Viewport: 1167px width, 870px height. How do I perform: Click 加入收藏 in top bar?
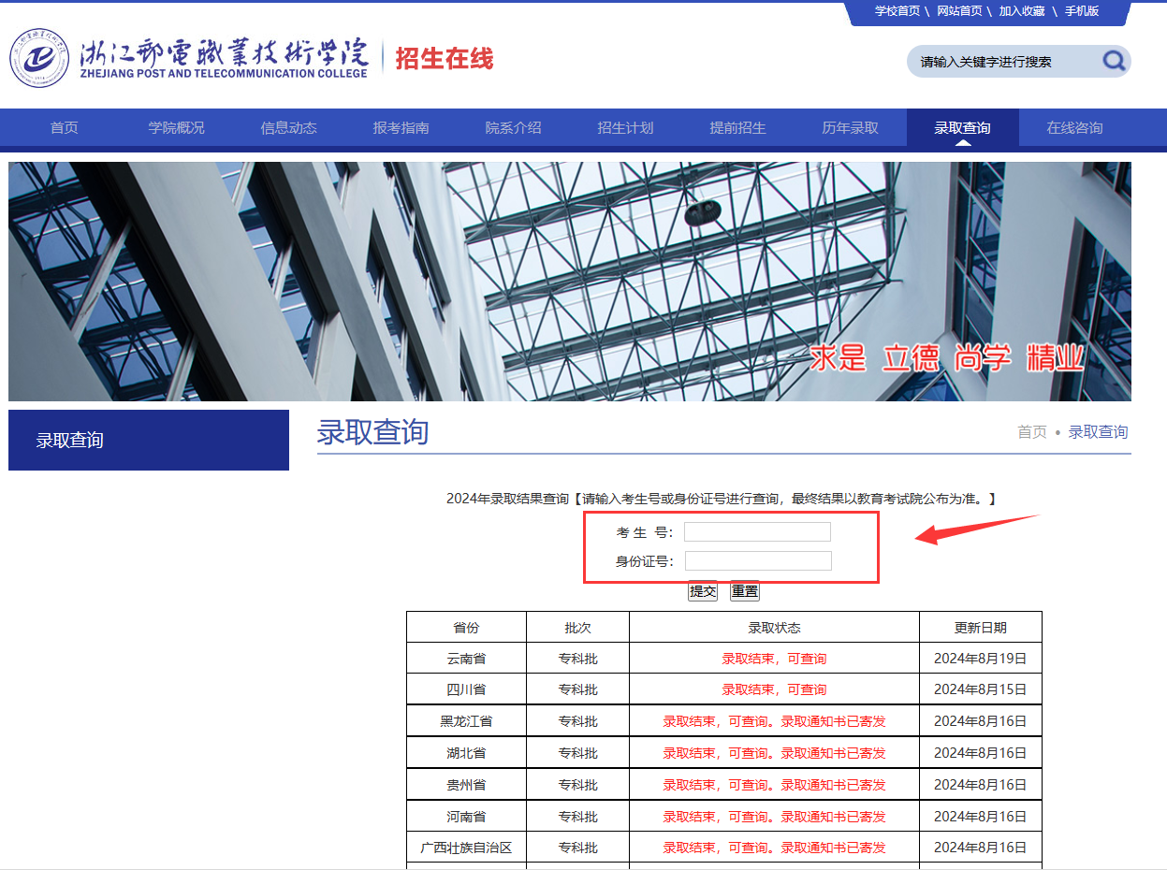[x=1021, y=11]
